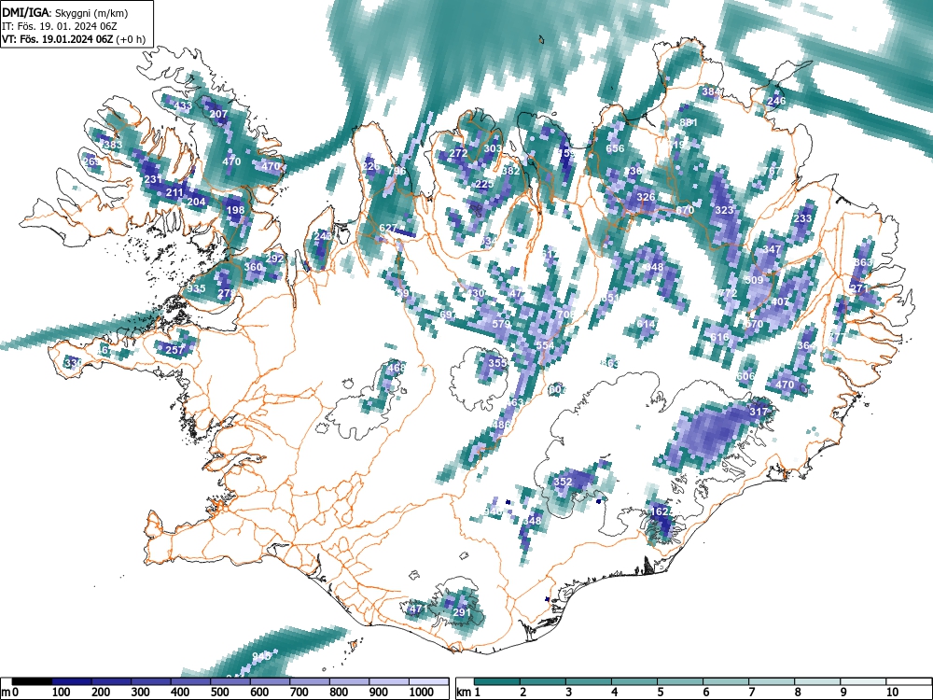The image size is (933, 700).
Task: Click the visibility label '468'
Action: click(397, 367)
